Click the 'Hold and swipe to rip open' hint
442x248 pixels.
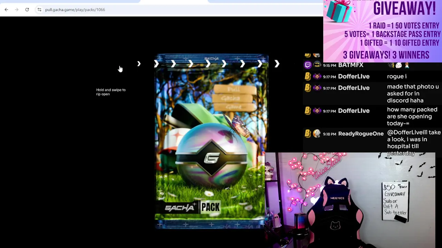click(110, 92)
